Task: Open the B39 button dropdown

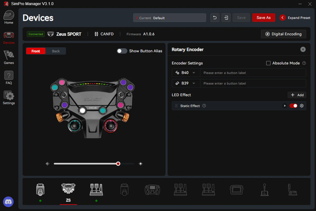Action: pos(186,83)
